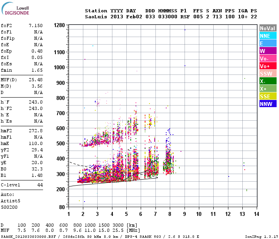Click the hmF2 value 272.8
The image size is (279, 239).
(x=35, y=131)
